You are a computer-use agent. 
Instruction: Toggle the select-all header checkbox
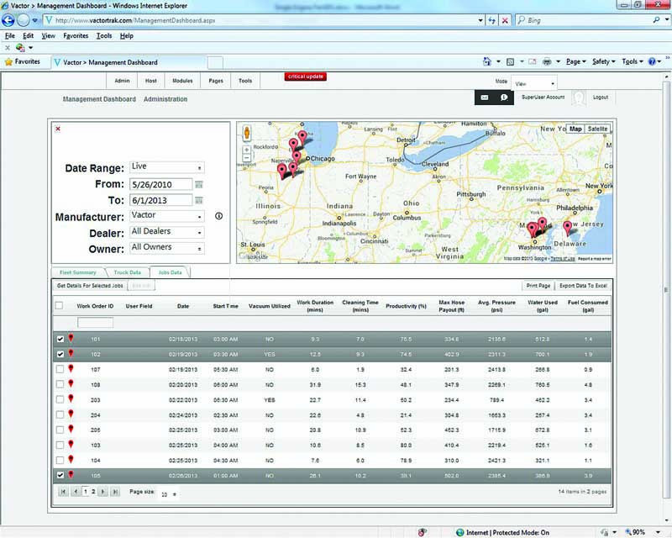point(59,305)
